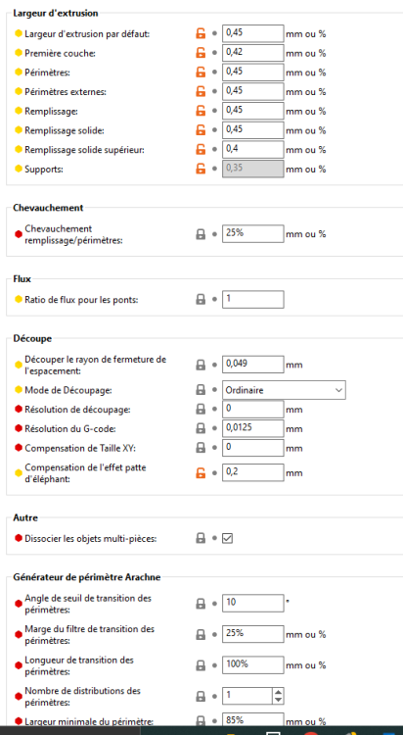Click the Découper le rayon de fermeture field
Viewport: 403px width, 735px height.
pyautogui.click(x=252, y=365)
